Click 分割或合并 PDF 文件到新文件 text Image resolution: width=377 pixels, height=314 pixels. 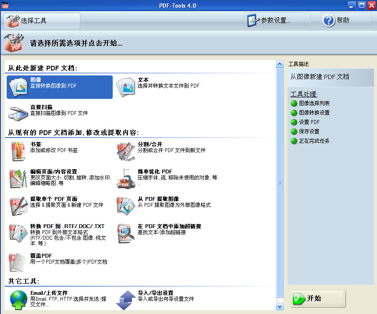point(172,150)
